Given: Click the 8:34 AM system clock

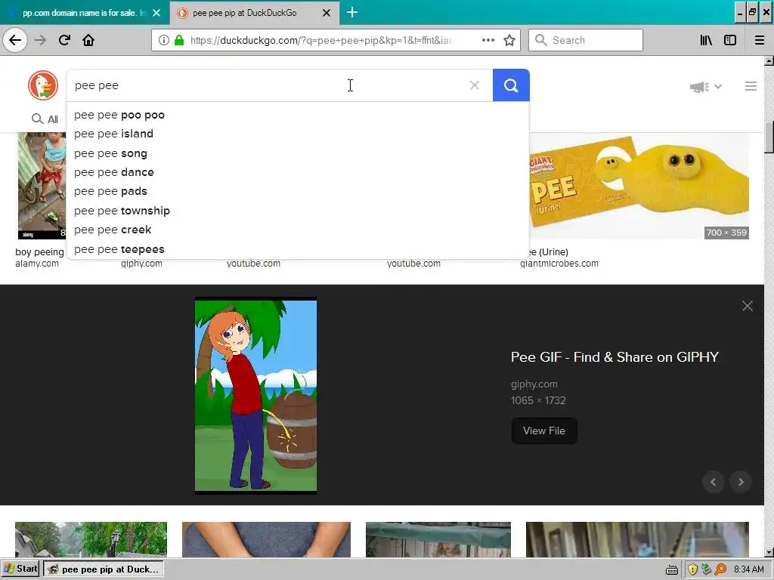Looking at the screenshot, I should pyautogui.click(x=749, y=569).
